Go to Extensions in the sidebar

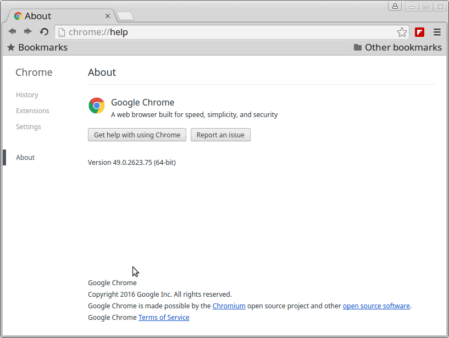coord(32,111)
